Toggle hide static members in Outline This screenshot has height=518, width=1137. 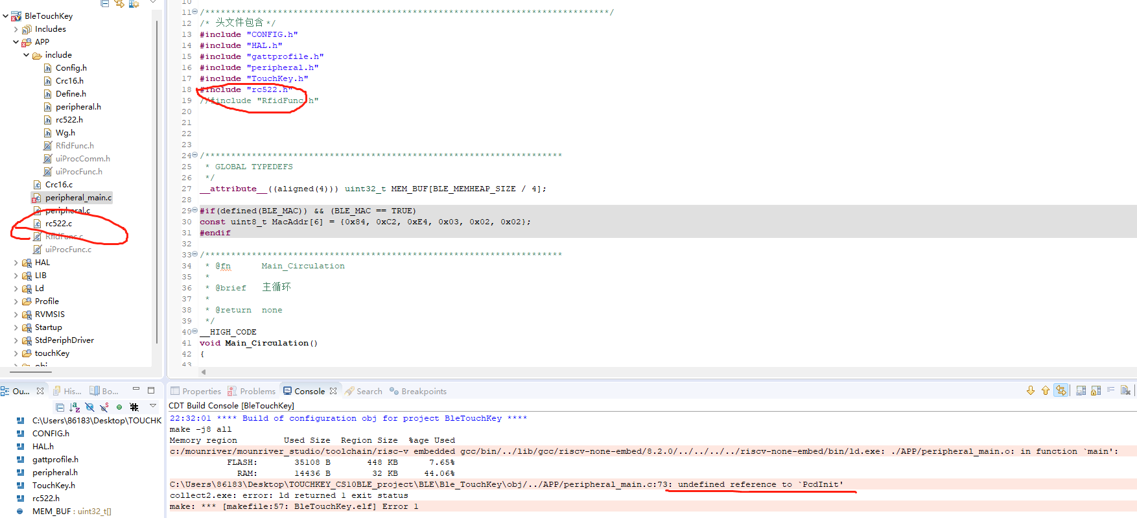click(104, 407)
